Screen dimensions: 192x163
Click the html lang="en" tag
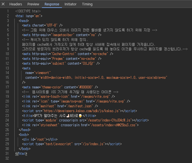(x=29, y=16)
